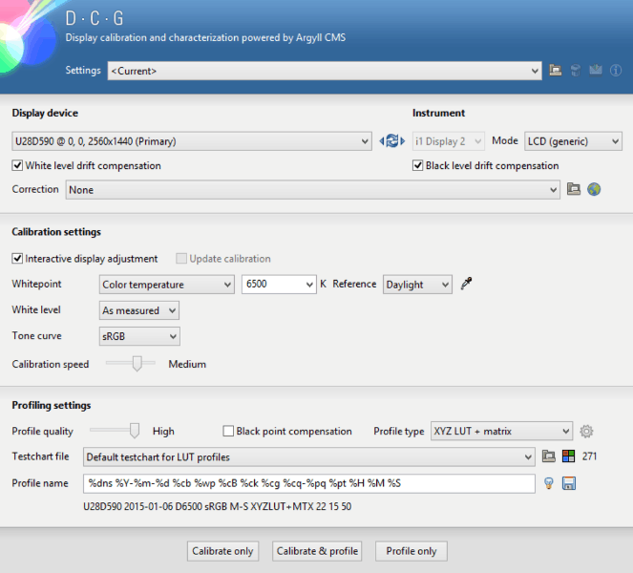The image size is (633, 573).
Task: Open the Tone curve sRGB dropdown
Action: tap(139, 336)
